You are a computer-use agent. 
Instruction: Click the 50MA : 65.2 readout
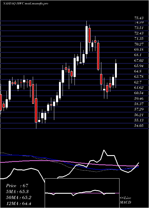18,198
